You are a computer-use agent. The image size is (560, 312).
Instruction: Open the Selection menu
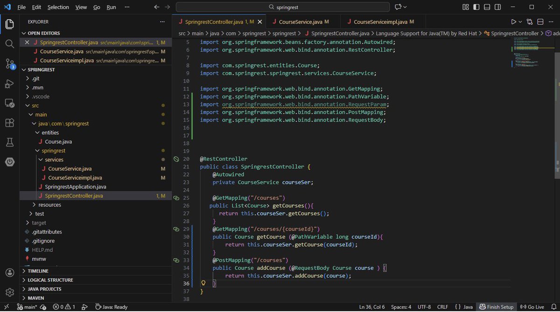pos(58,7)
